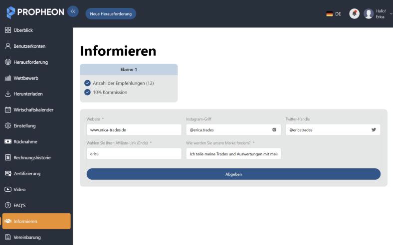Screen dimensions: 393x245
Task: Click the Überblick grid icon
Action: point(8,30)
